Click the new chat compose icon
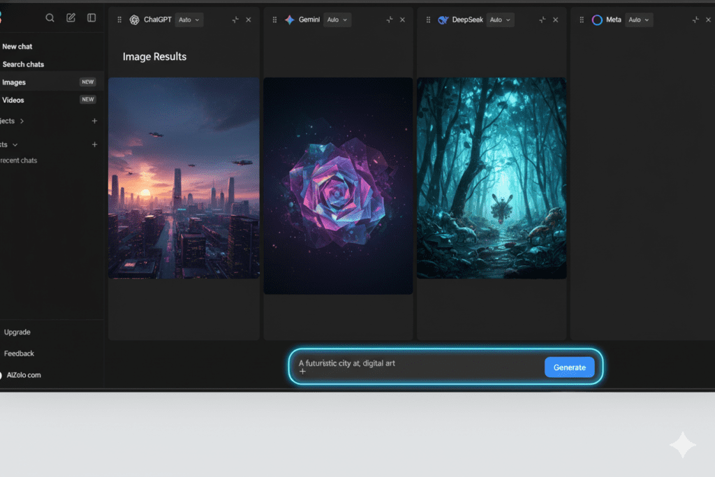 click(x=71, y=17)
